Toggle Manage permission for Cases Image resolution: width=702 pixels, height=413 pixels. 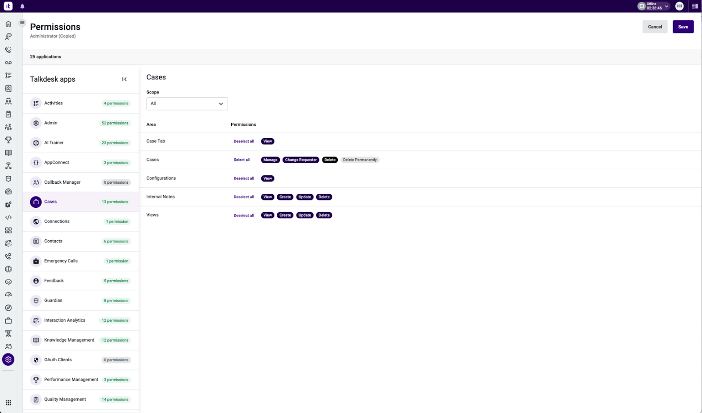pyautogui.click(x=270, y=160)
